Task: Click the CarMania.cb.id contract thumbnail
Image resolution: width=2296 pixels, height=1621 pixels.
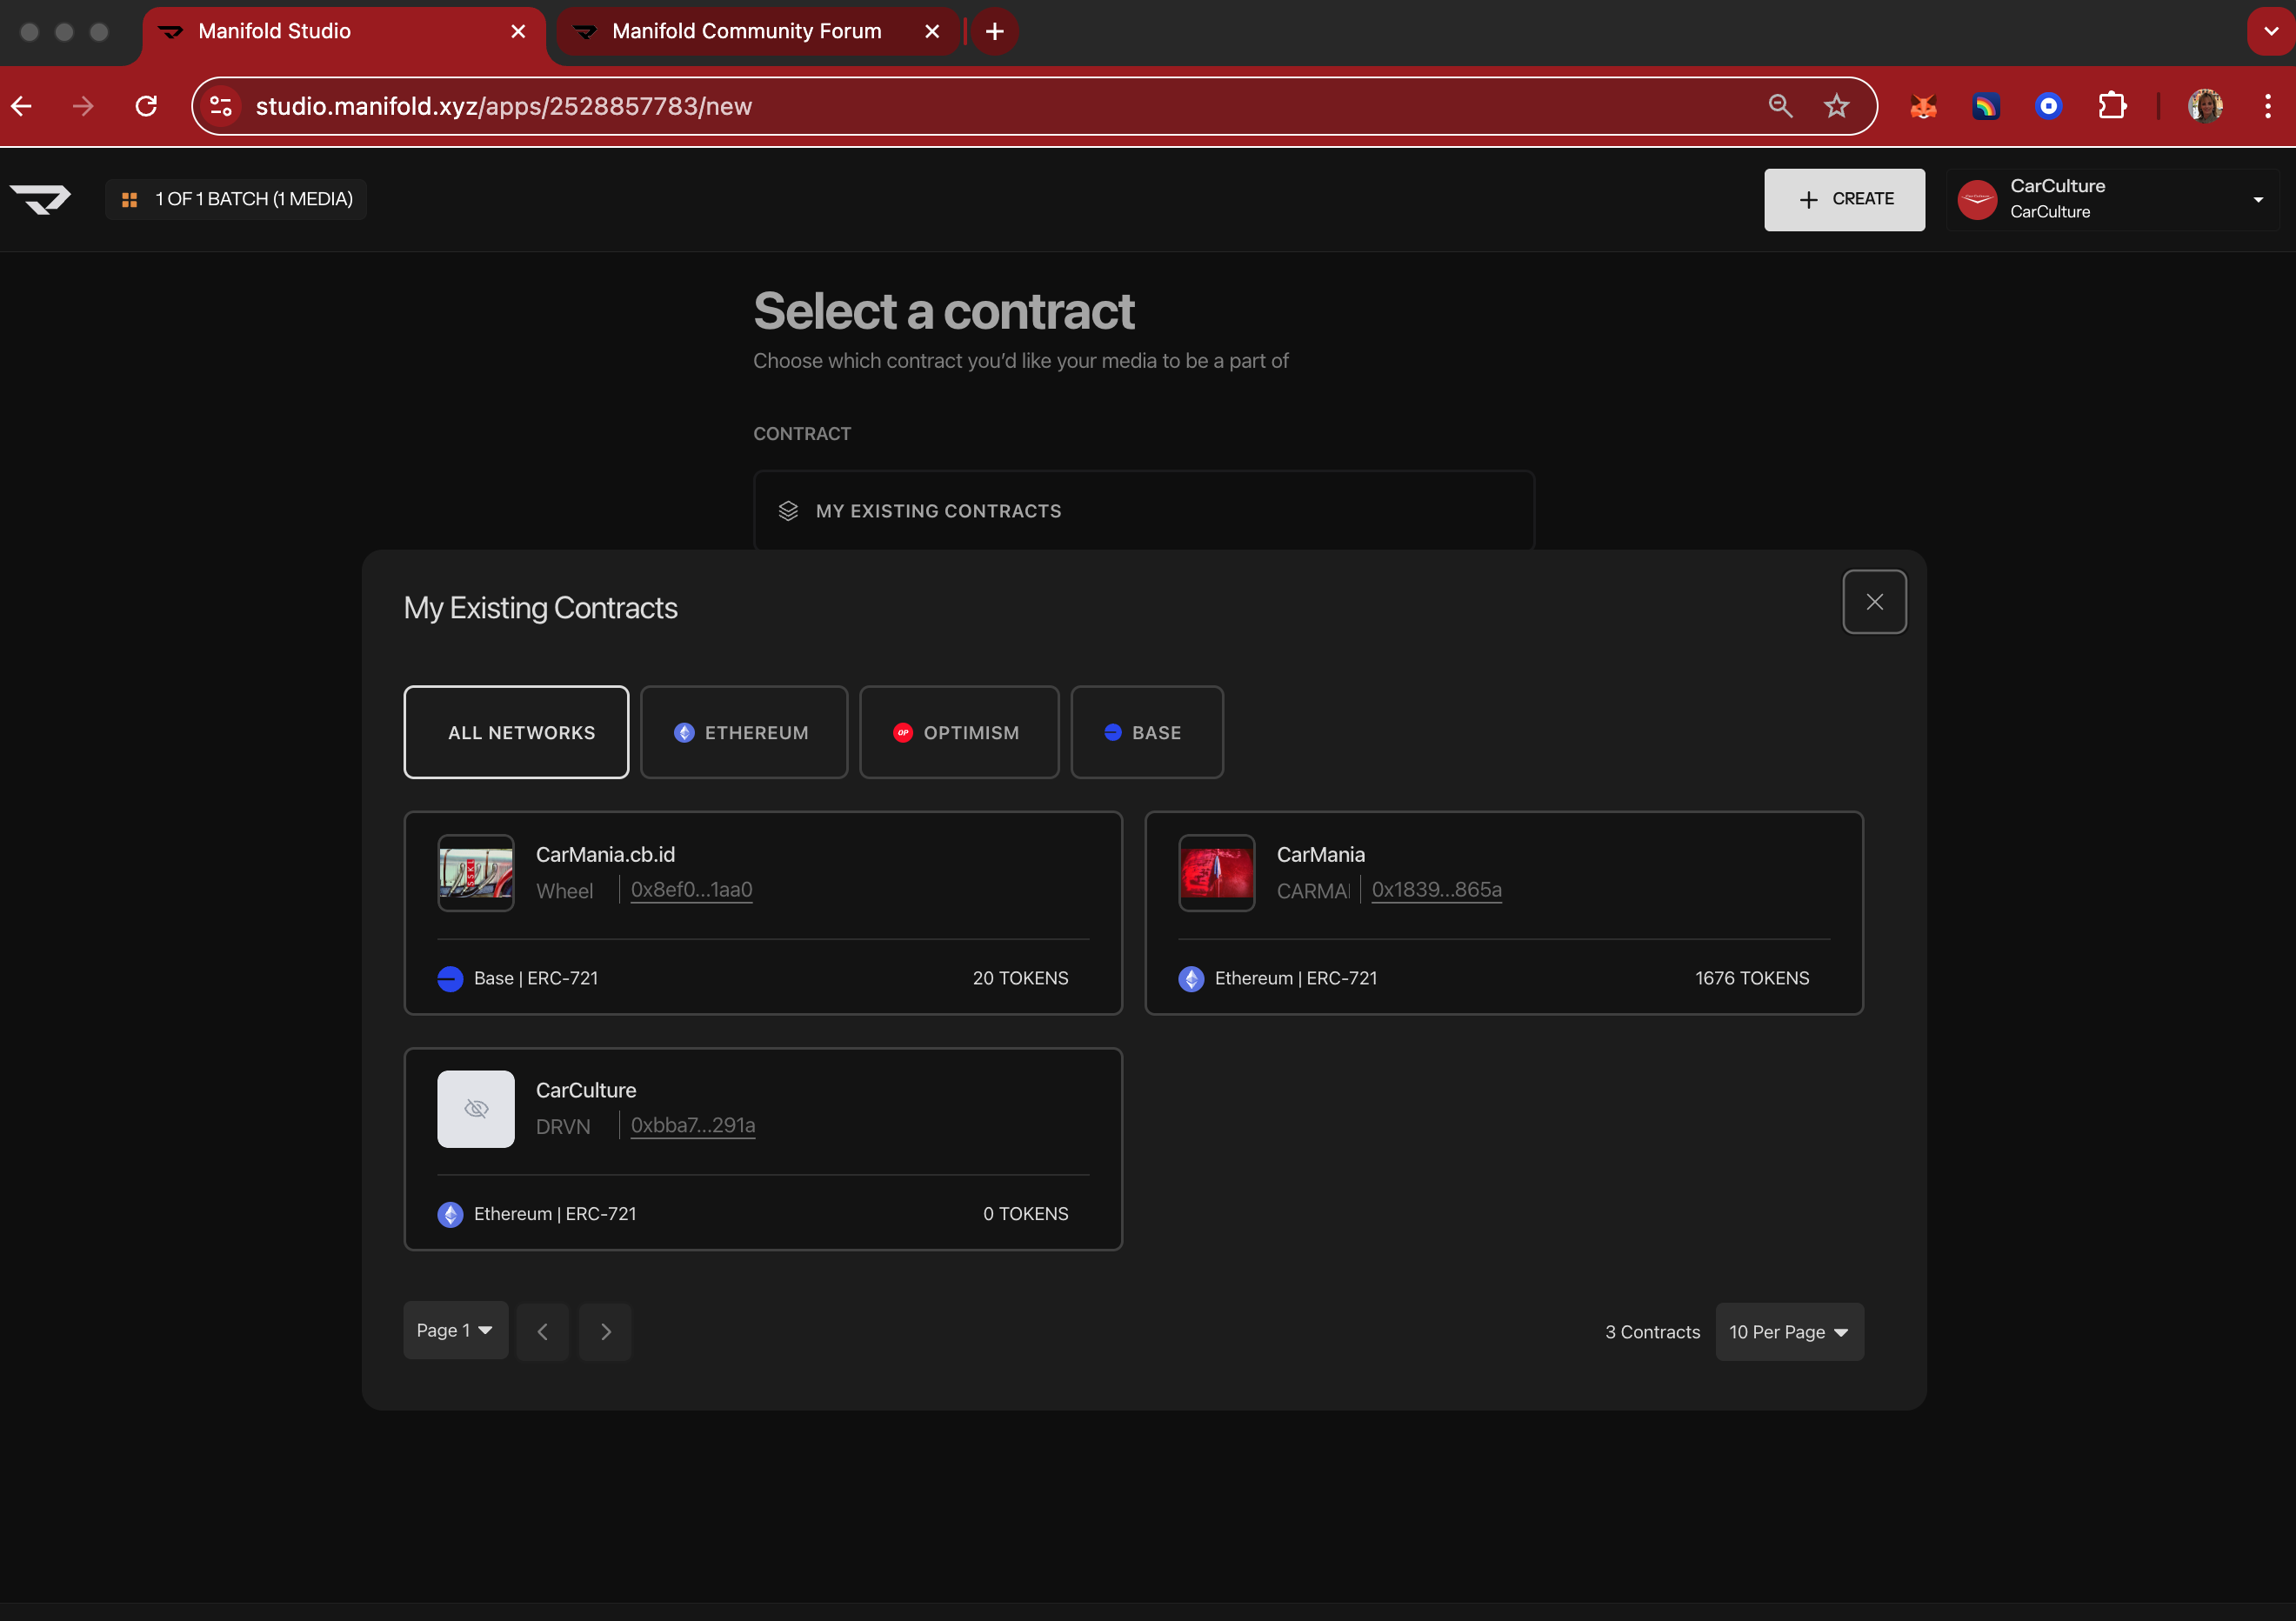Action: point(476,873)
